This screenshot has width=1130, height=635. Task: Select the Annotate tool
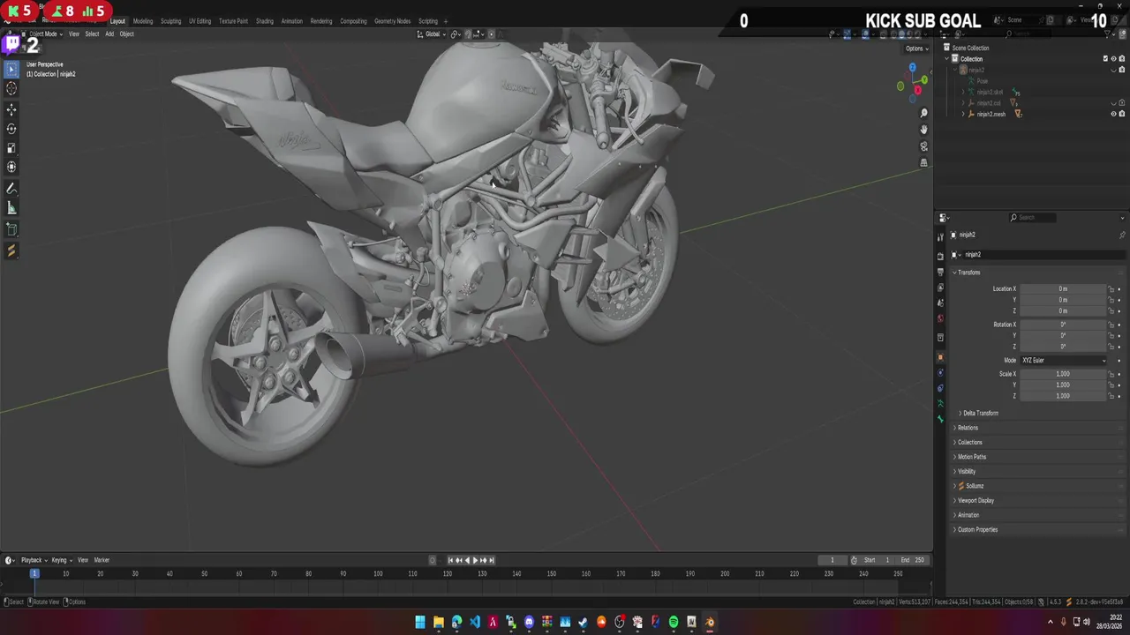pos(11,189)
